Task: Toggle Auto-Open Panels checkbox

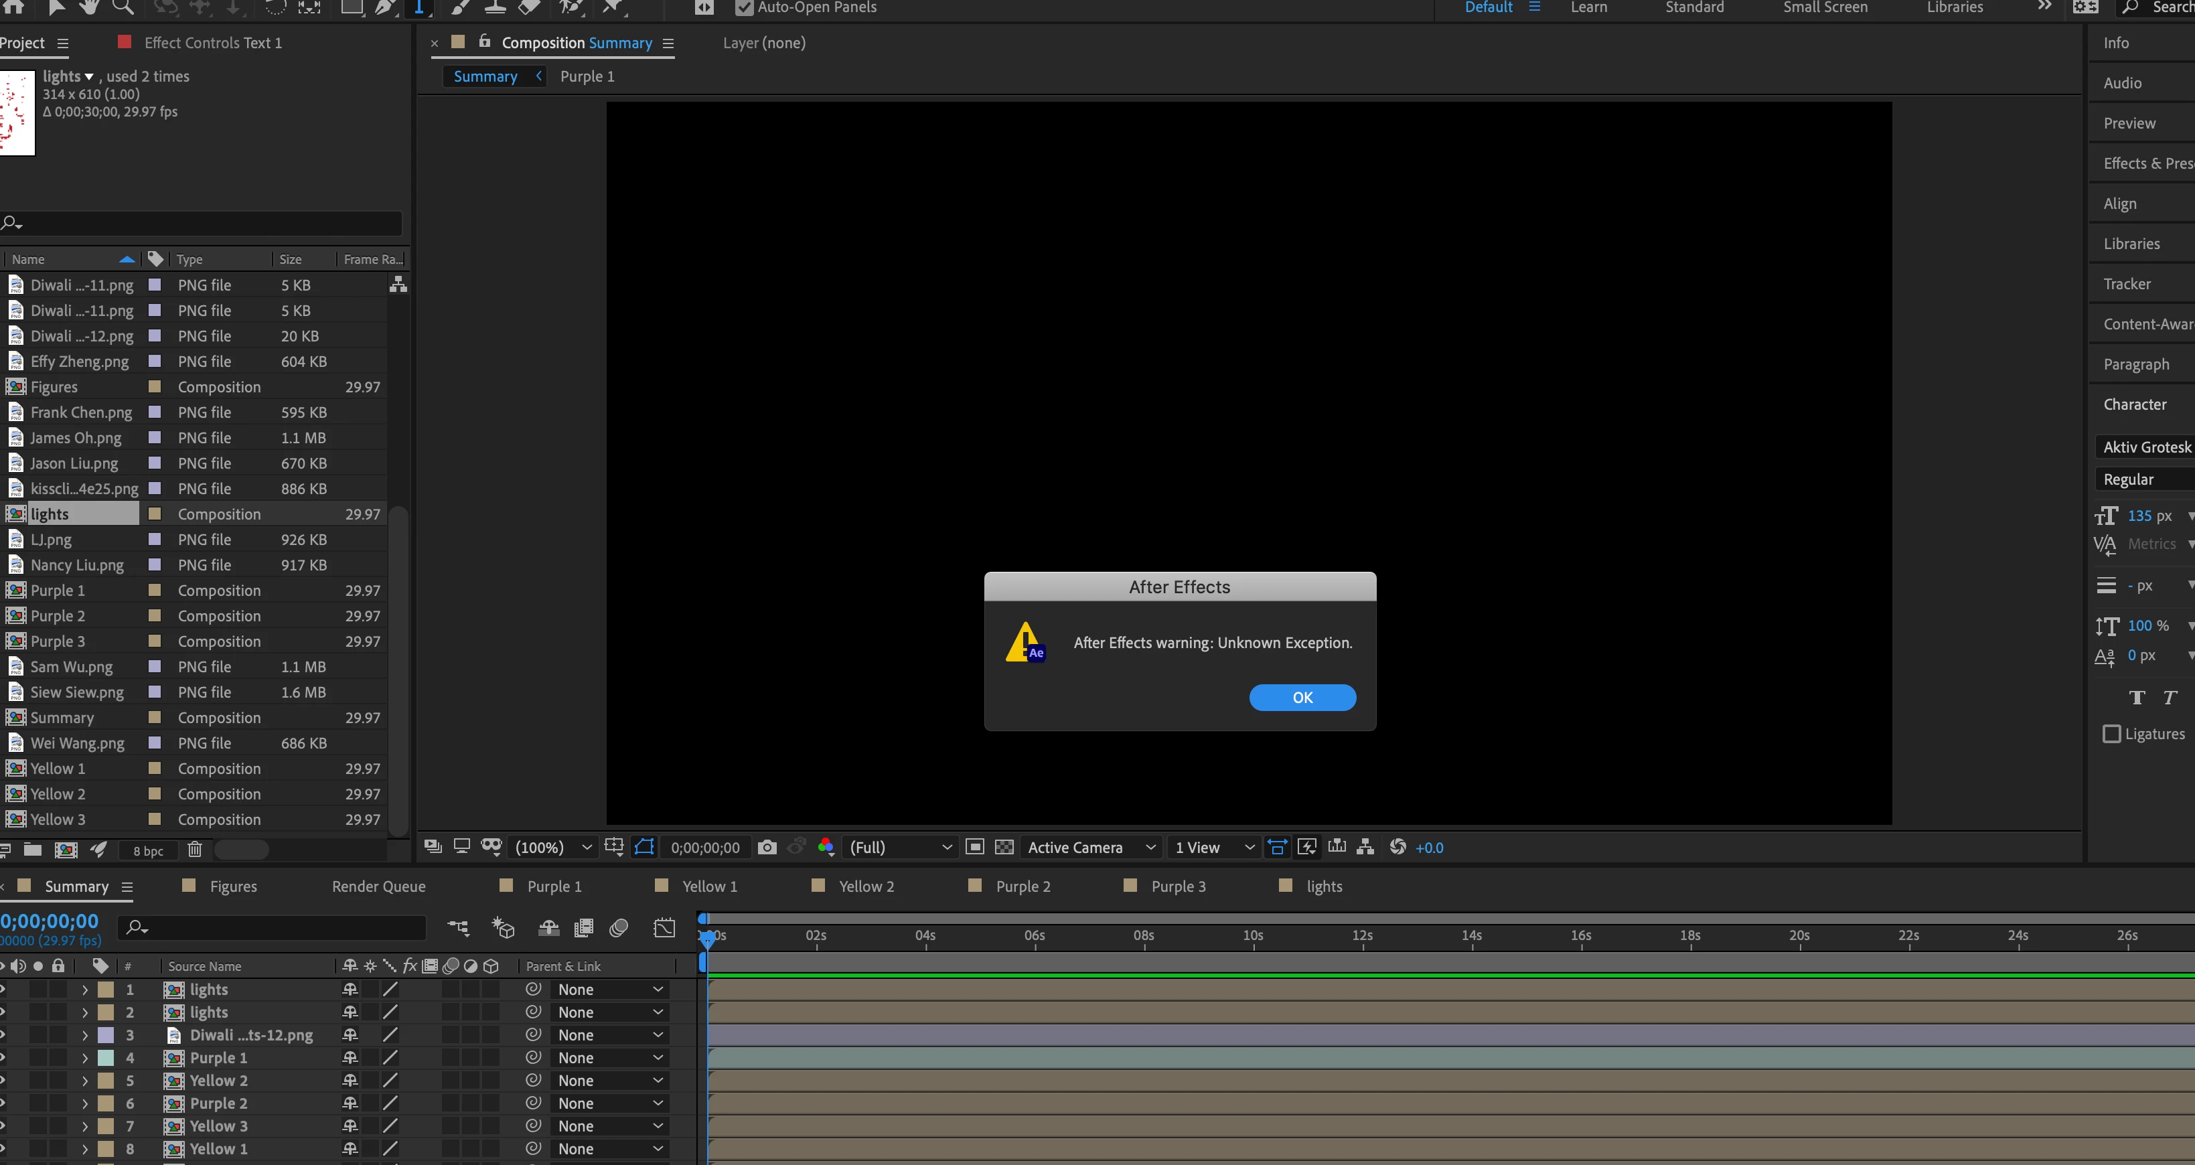Action: pyautogui.click(x=744, y=7)
